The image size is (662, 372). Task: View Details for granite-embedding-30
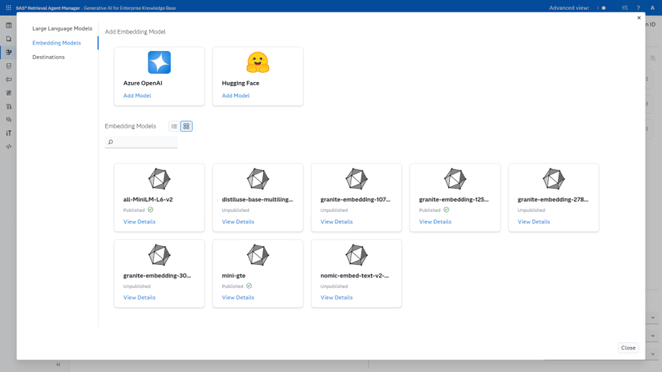(x=139, y=297)
